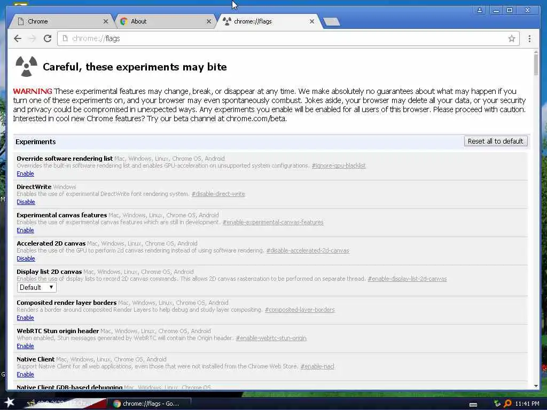Open the #disable-direct-write anchor link

(x=218, y=194)
